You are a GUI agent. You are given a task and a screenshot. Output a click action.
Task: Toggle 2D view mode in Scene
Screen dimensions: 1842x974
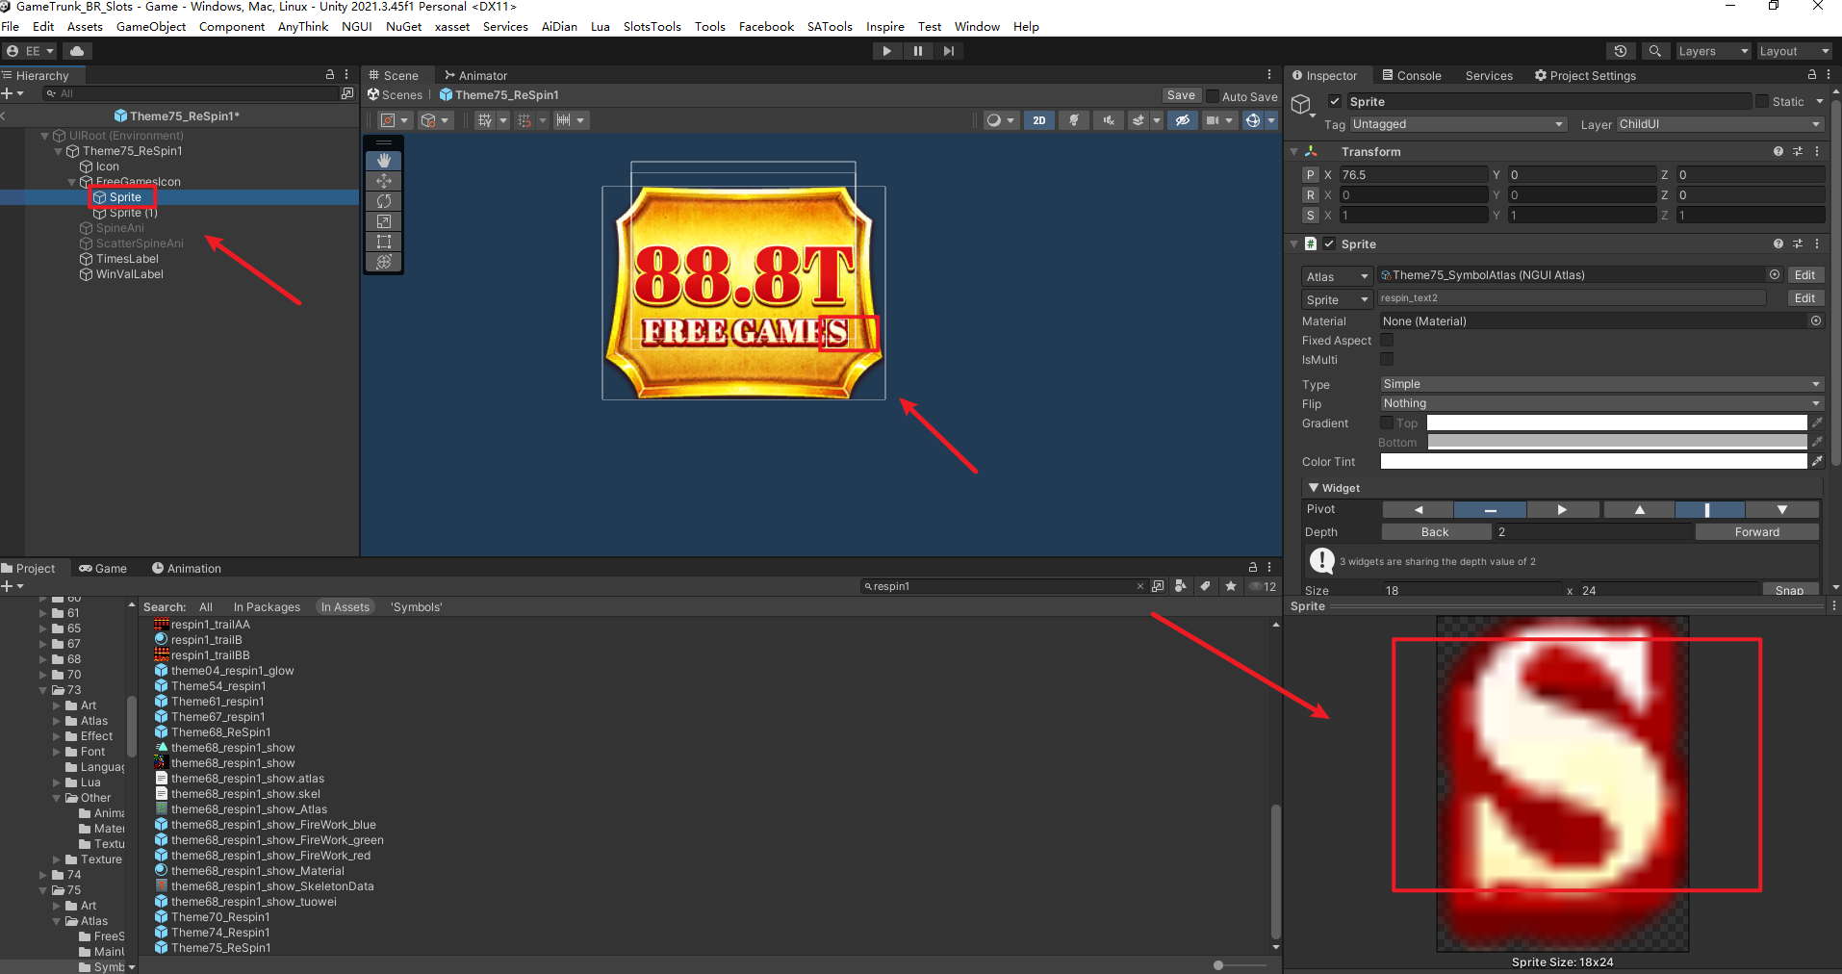[1039, 120]
